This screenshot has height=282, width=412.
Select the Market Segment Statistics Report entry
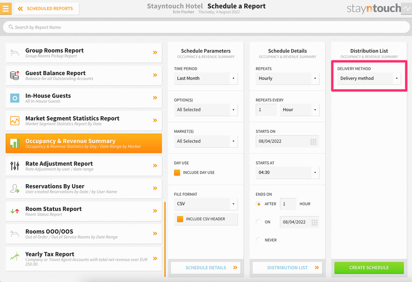(84, 121)
